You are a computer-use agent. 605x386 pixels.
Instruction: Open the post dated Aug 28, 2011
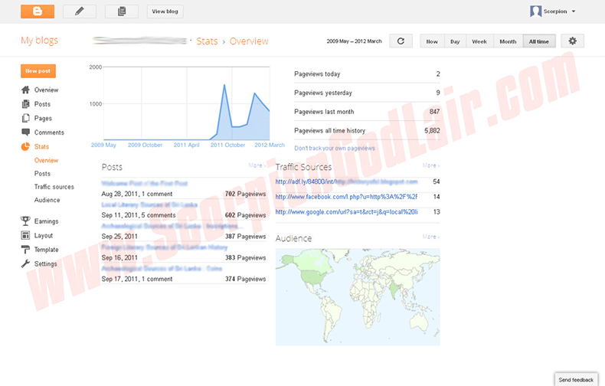tap(145, 183)
